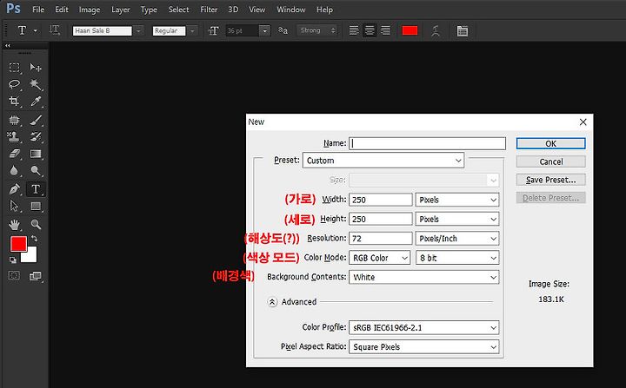Swap foreground and background colors
626x388 pixels.
(35, 239)
